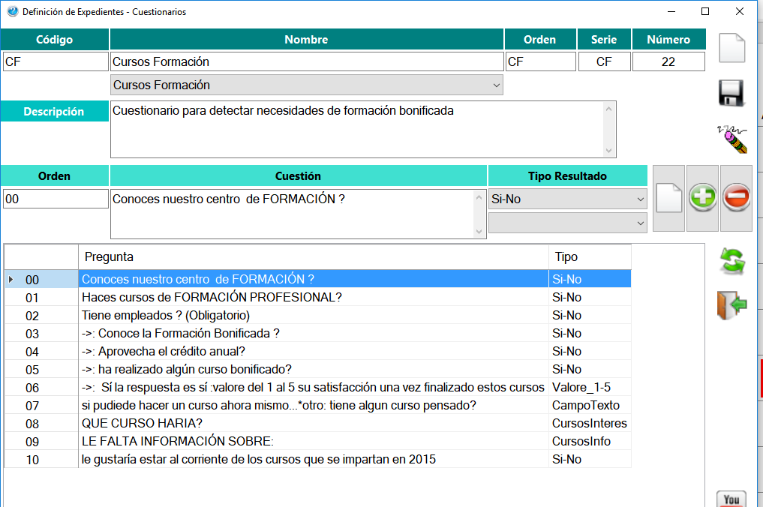Click the eraser pencil icon
This screenshot has width=763, height=507.
(732, 139)
